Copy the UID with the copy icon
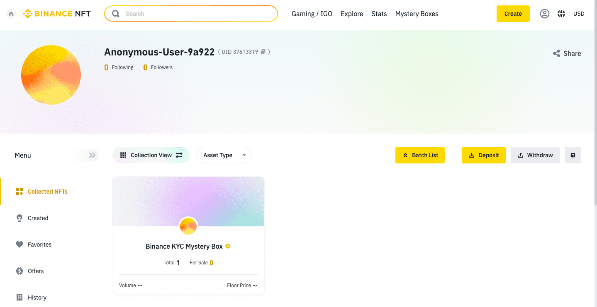Image resolution: width=597 pixels, height=307 pixels. (x=263, y=52)
